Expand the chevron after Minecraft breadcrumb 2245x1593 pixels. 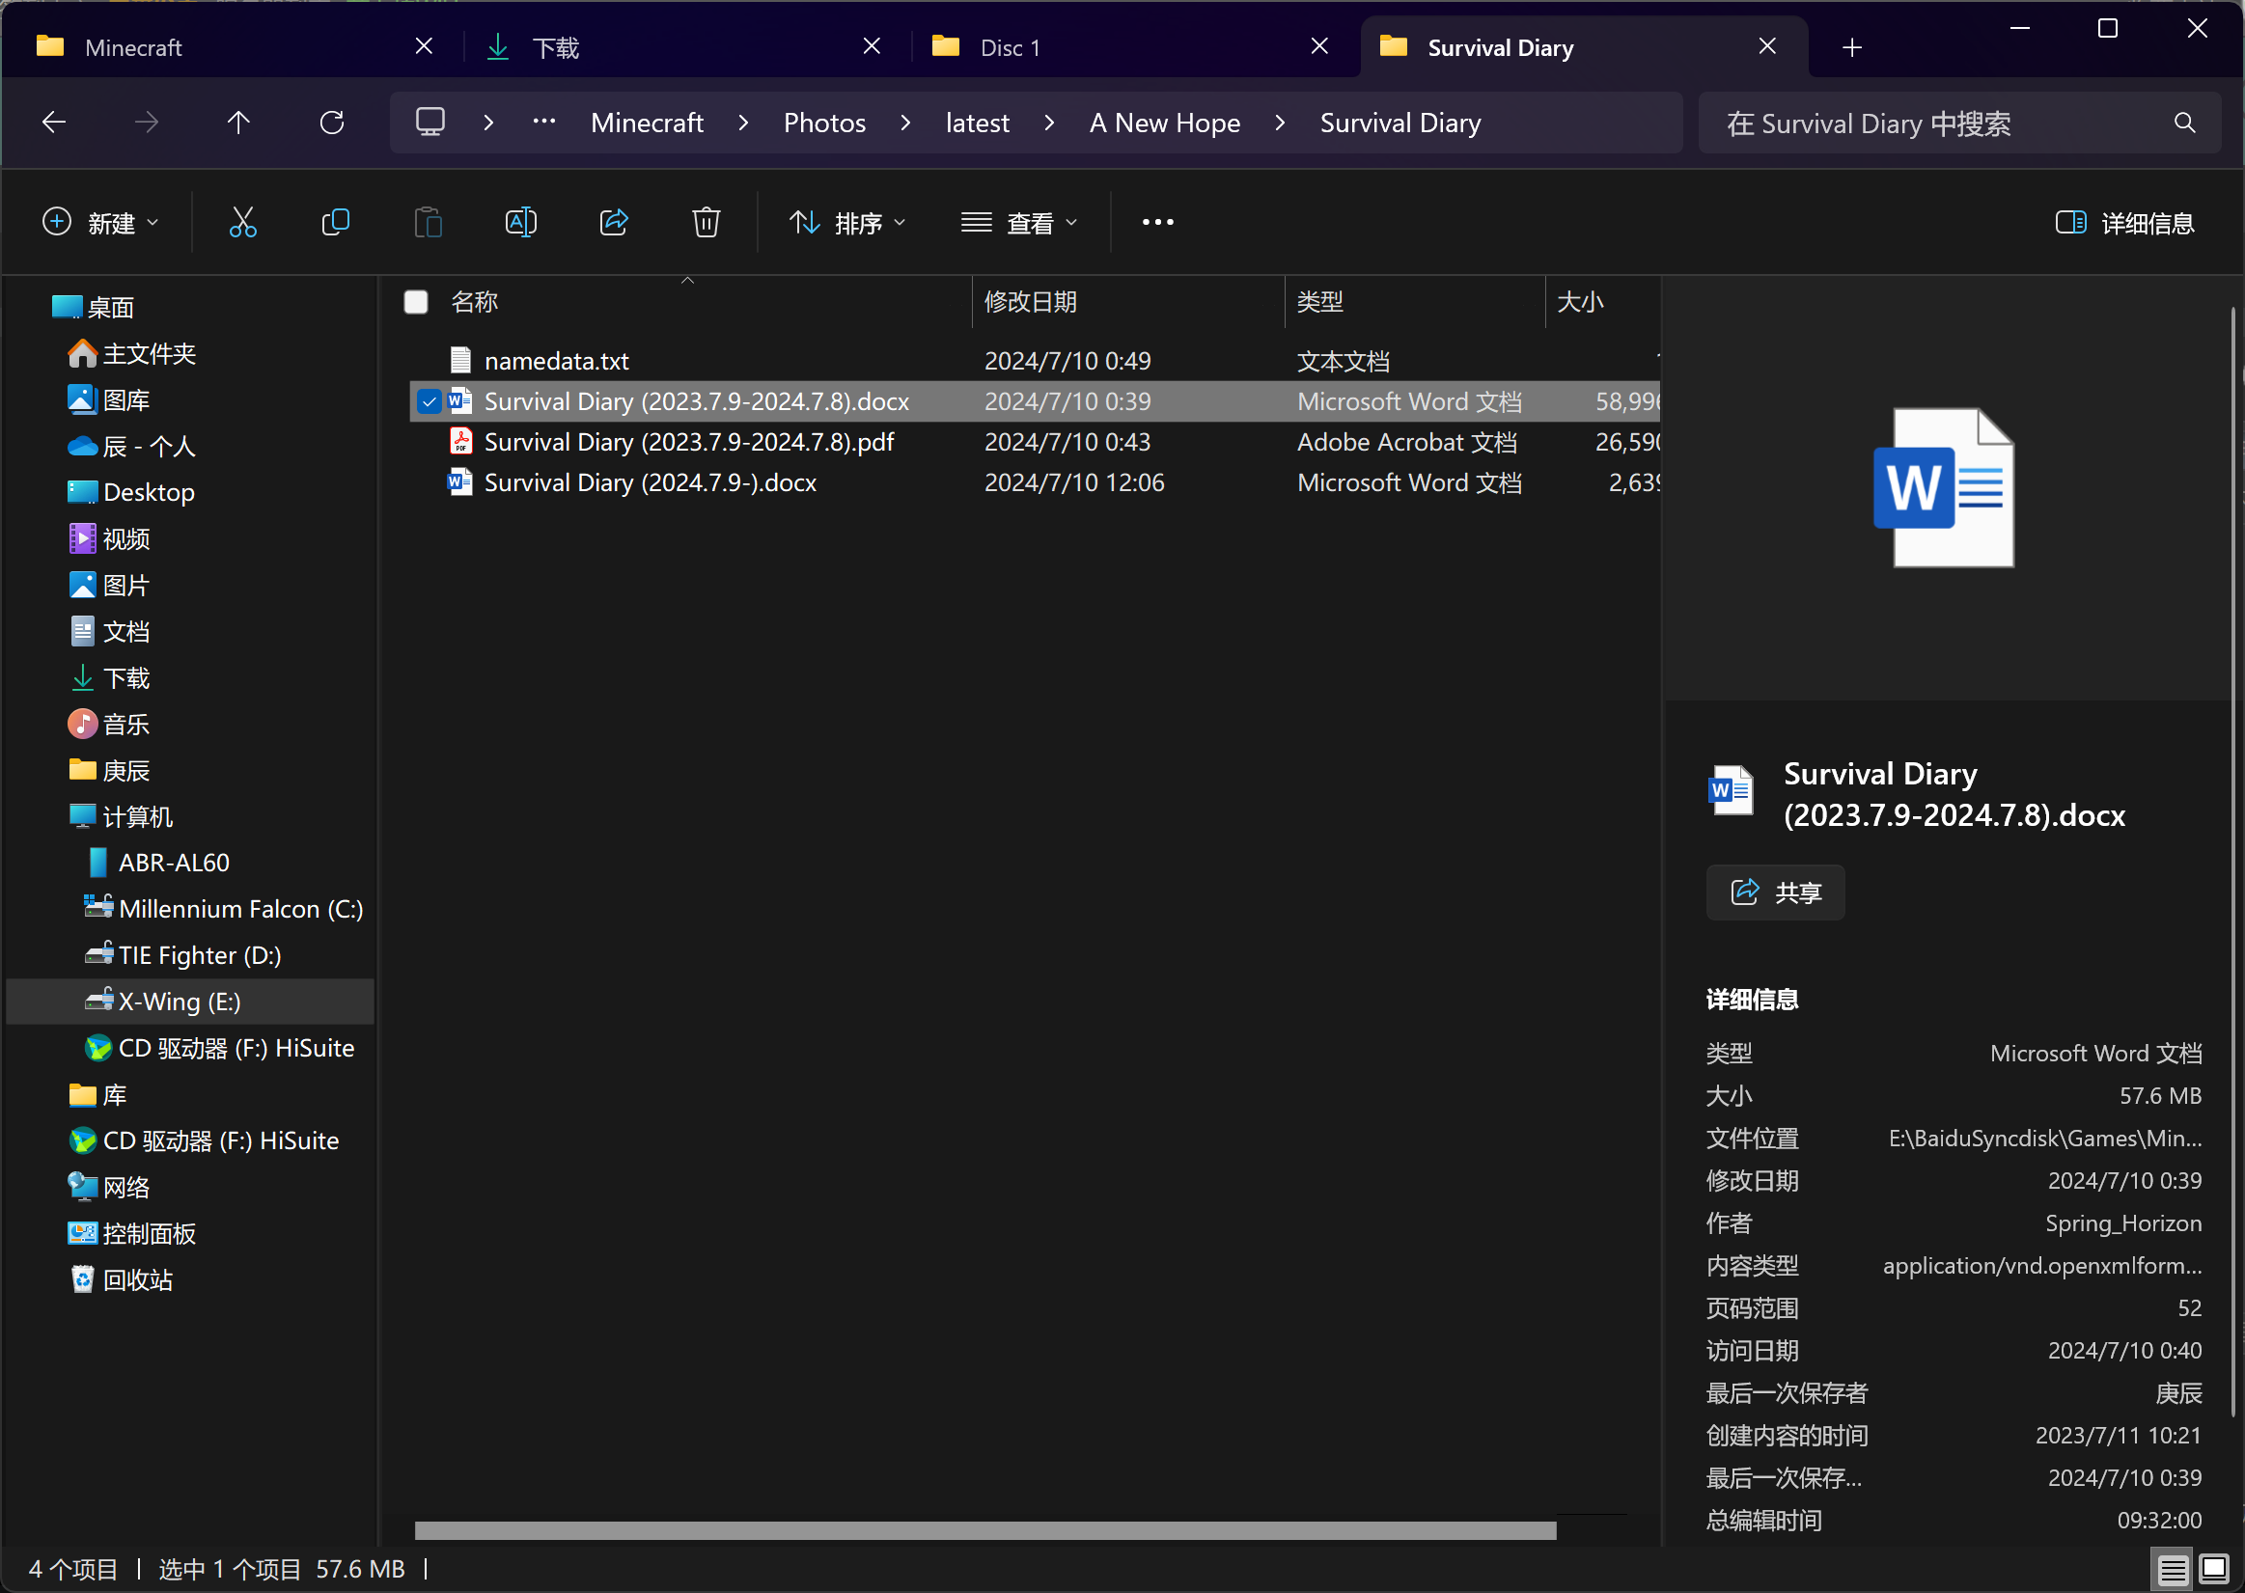pos(743,123)
